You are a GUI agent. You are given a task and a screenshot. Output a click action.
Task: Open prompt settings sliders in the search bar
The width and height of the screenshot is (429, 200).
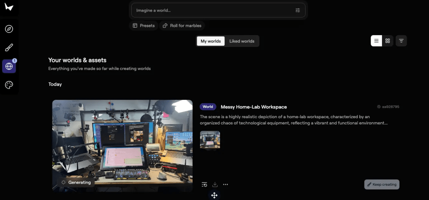(298, 10)
